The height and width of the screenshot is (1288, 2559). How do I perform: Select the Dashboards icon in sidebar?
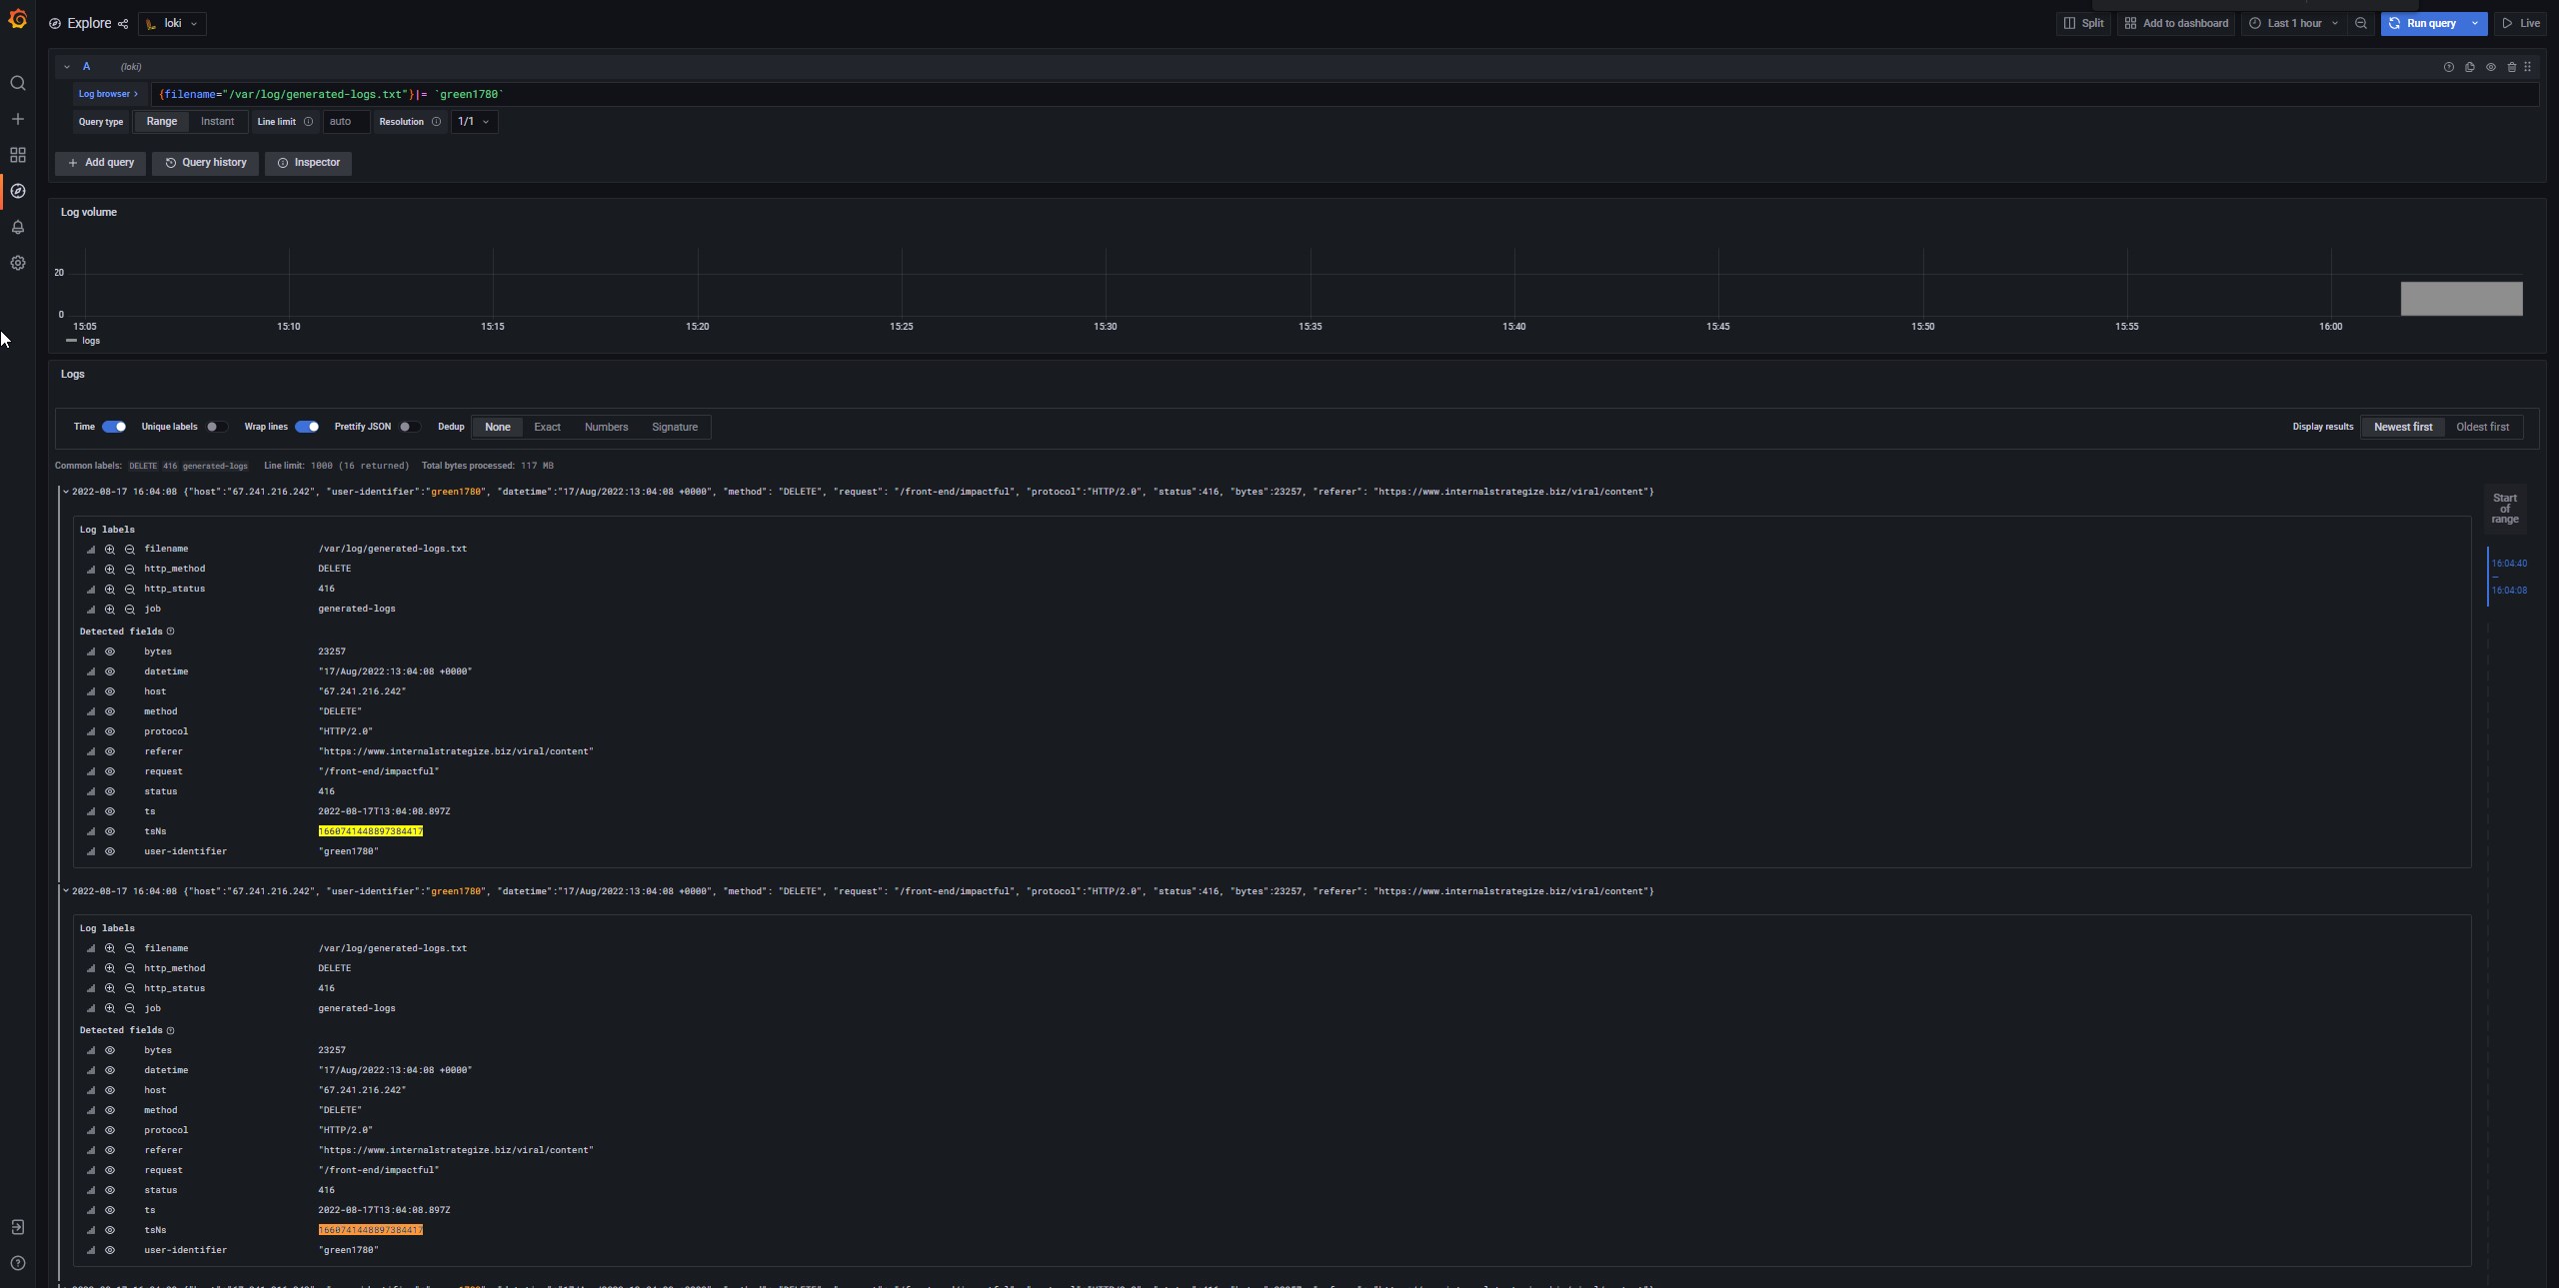coord(17,154)
